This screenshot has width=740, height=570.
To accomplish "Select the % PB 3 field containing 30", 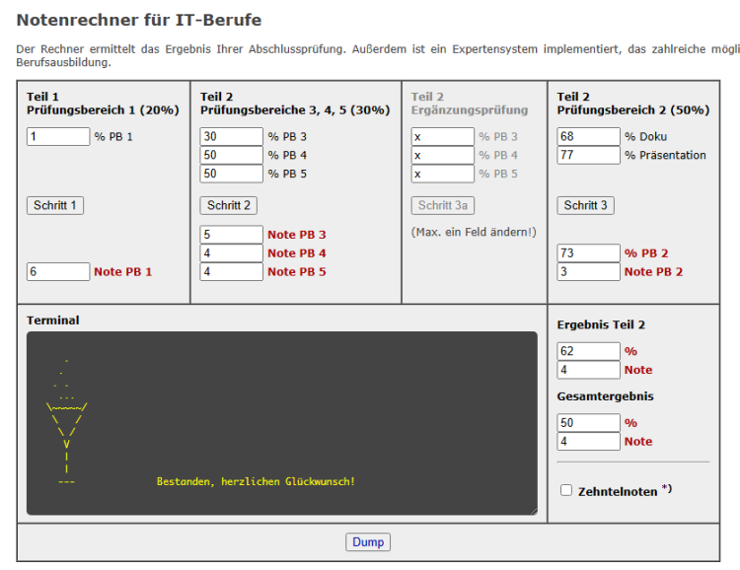I will tap(232, 137).
